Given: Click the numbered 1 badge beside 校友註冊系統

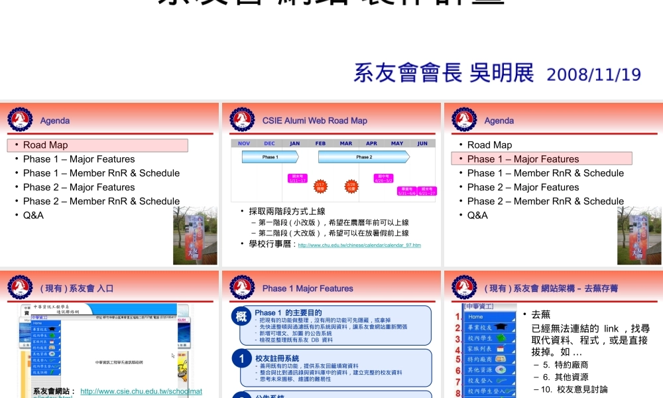Looking at the screenshot, I should tap(241, 357).
